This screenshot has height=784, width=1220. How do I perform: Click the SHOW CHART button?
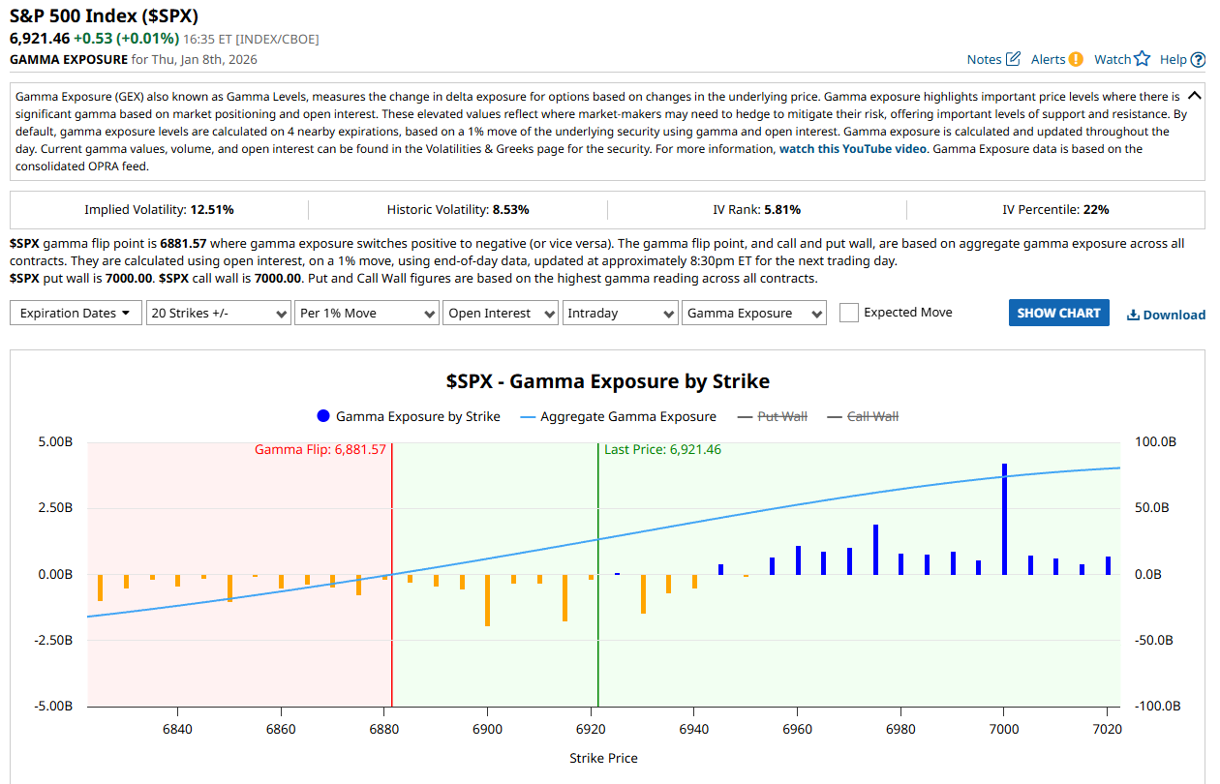coord(1058,312)
